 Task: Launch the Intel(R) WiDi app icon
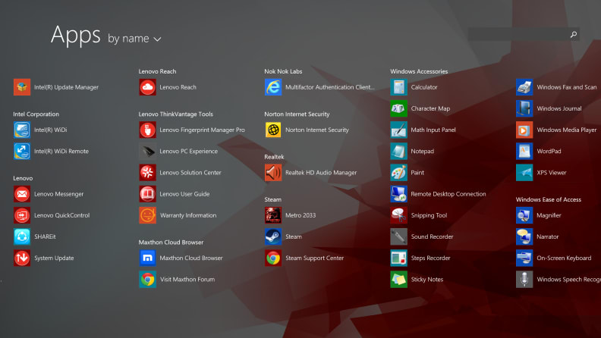[x=22, y=130]
